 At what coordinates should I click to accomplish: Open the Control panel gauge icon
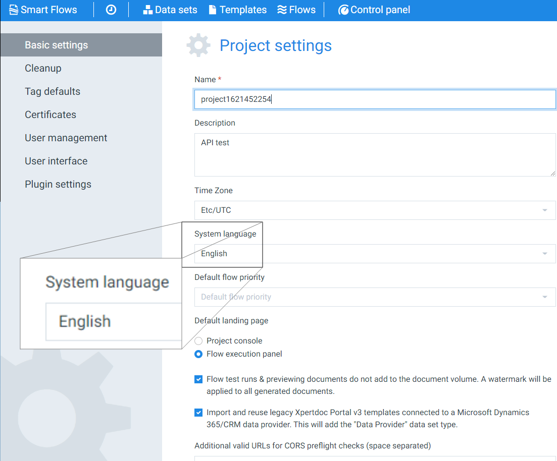click(344, 10)
